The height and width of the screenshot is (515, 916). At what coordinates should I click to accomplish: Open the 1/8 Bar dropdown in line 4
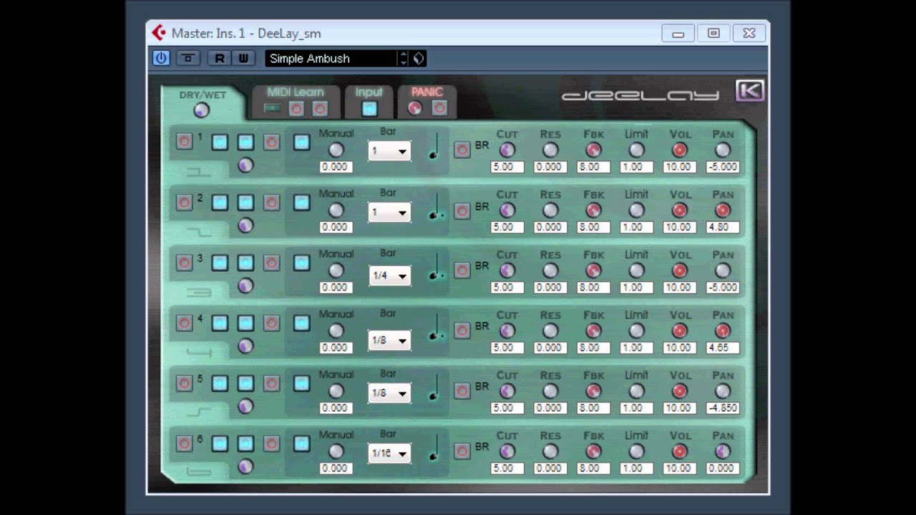pos(389,340)
